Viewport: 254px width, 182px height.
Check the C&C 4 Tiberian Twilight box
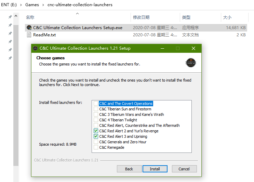tap(96, 120)
